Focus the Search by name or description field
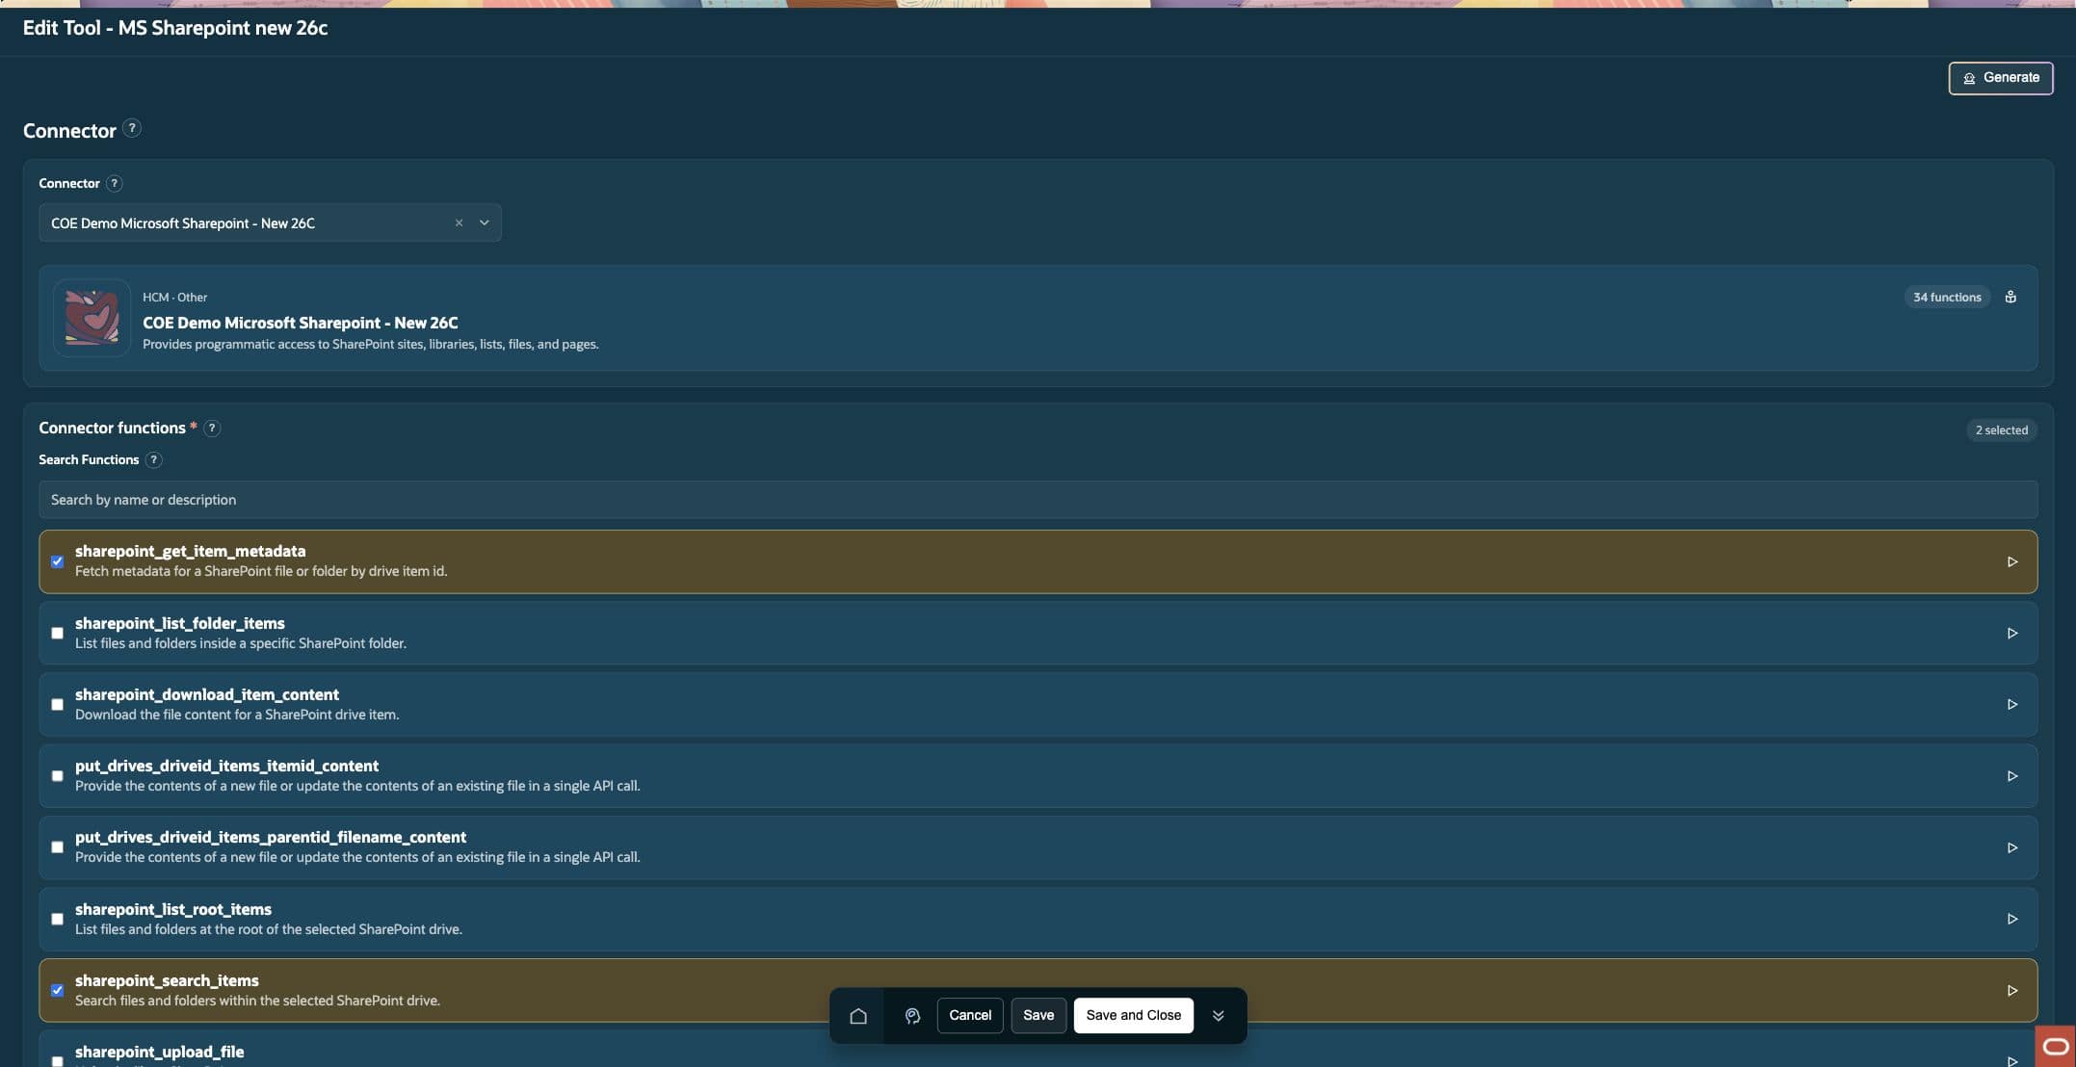The height and width of the screenshot is (1067, 2076). (1038, 500)
